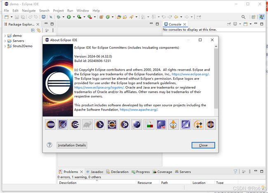Switch to the Coverage tab
Screen dimensions: 268x193
162,172
